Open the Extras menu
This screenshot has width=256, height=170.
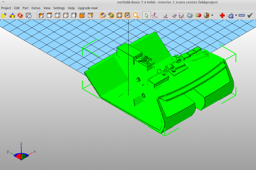pos(36,8)
